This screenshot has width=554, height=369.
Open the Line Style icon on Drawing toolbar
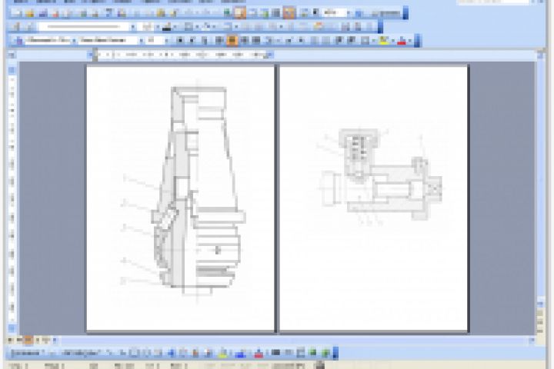tap(276, 353)
